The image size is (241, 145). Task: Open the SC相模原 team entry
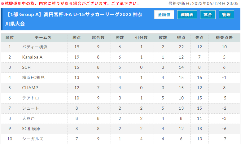pos(31,129)
